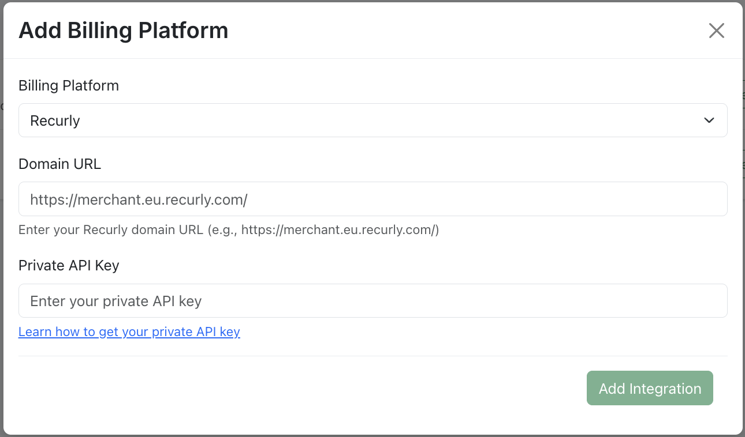745x437 pixels.
Task: Change the selected billing platform
Action: 372,120
